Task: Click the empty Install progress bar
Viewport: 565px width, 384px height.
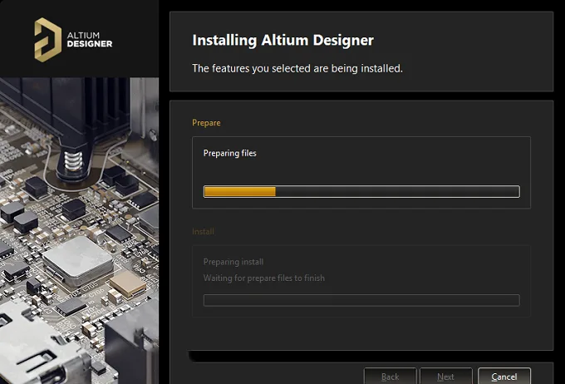Action: point(361,300)
